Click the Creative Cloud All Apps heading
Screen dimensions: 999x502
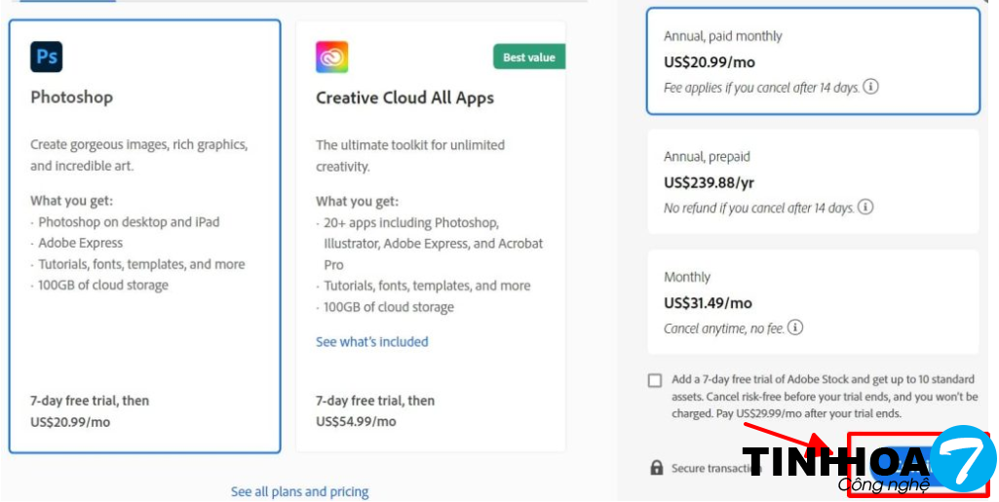point(404,98)
